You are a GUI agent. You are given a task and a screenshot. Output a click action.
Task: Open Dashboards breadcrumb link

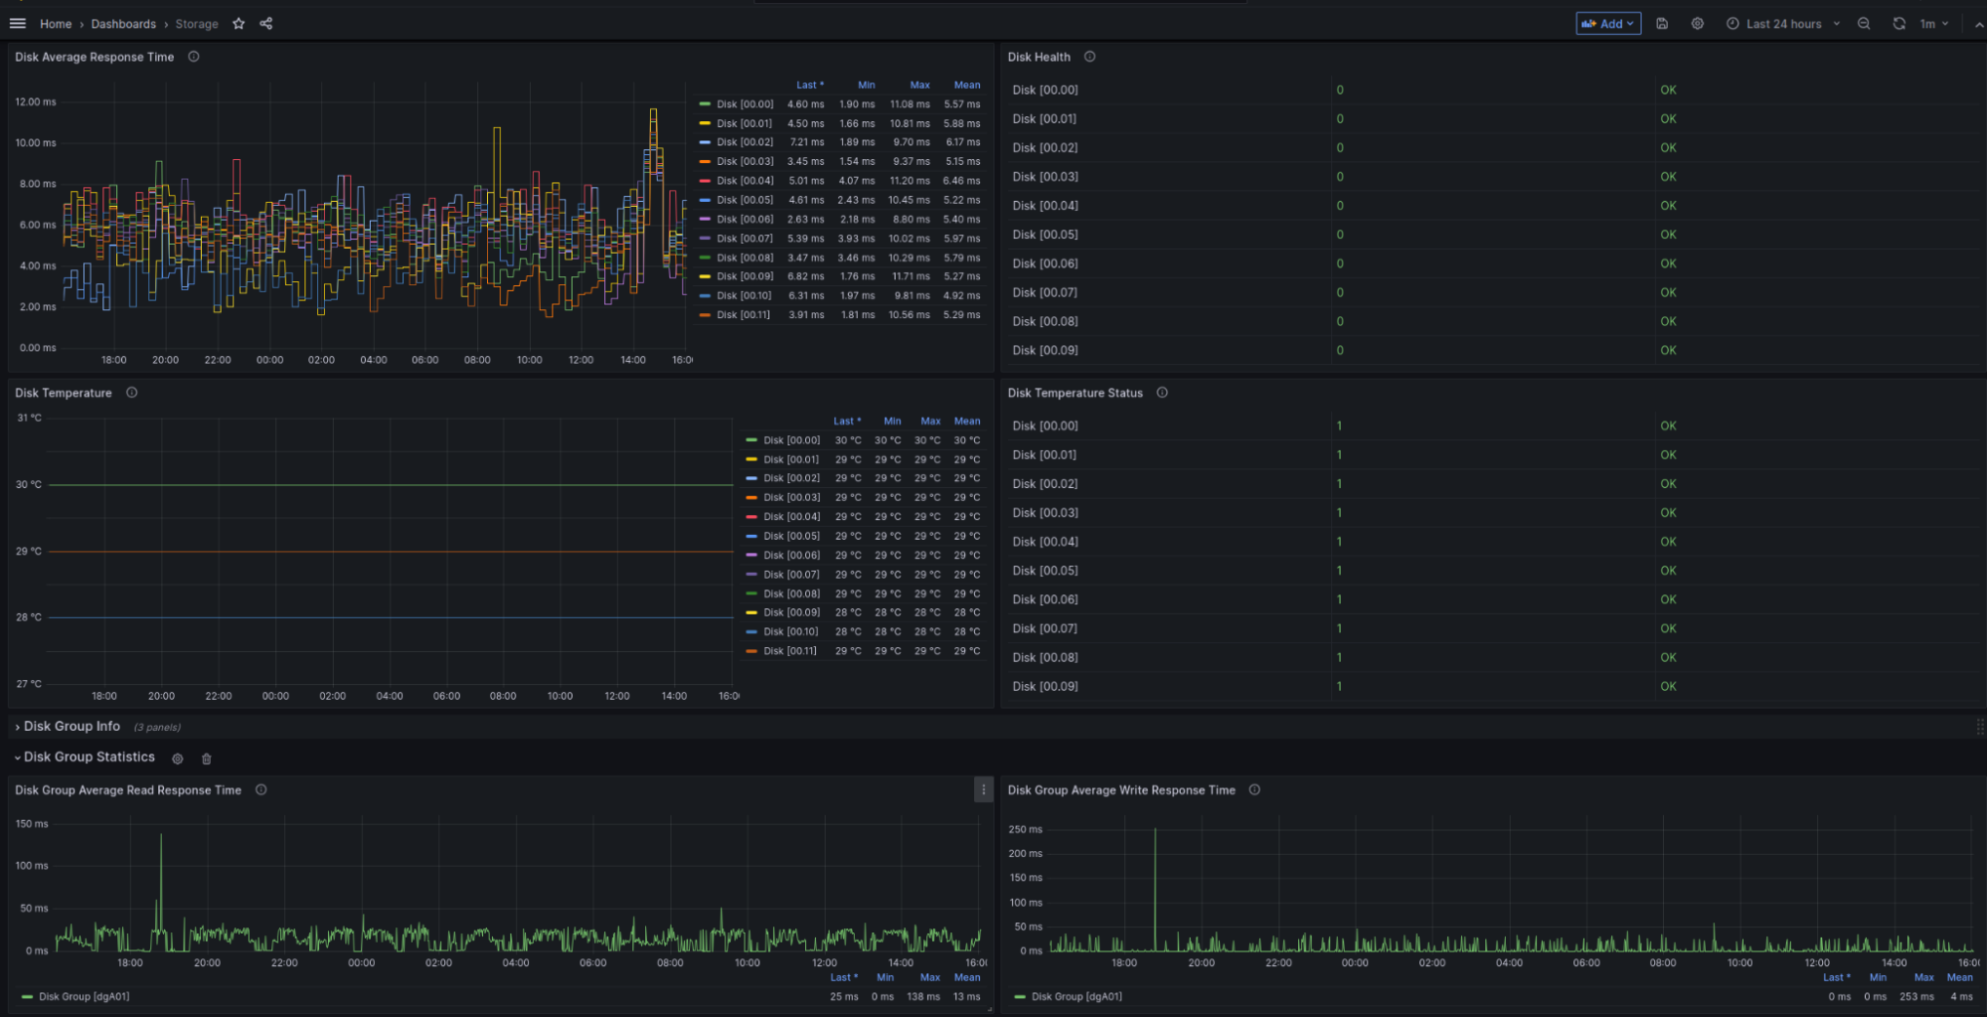(x=123, y=24)
